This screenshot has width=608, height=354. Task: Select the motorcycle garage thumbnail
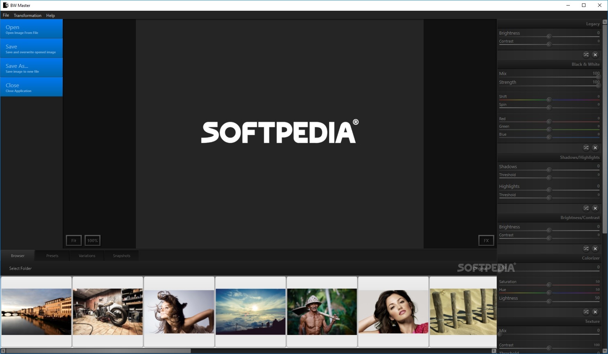(x=108, y=311)
